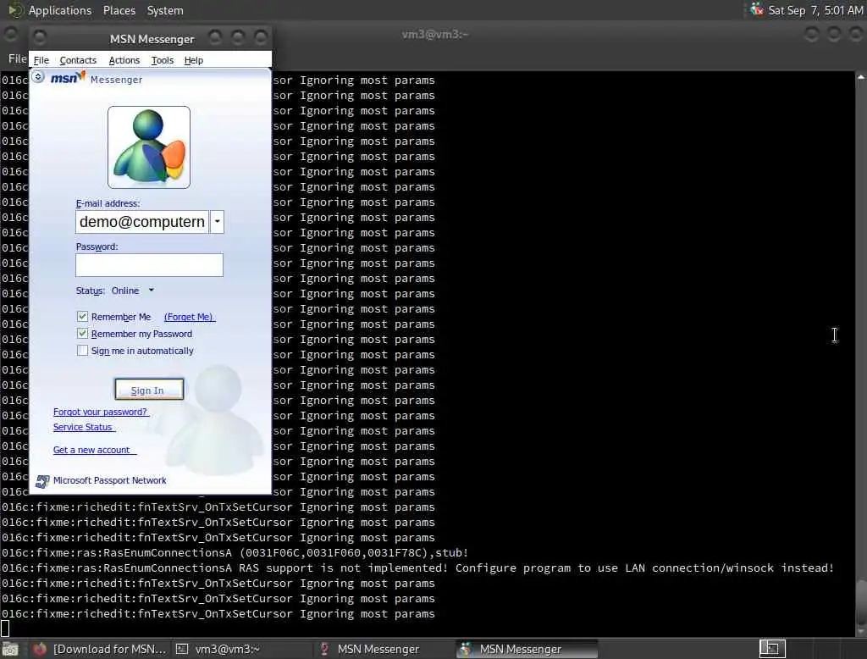Enable Sign me in automatically
This screenshot has height=659, width=867.
coord(82,350)
